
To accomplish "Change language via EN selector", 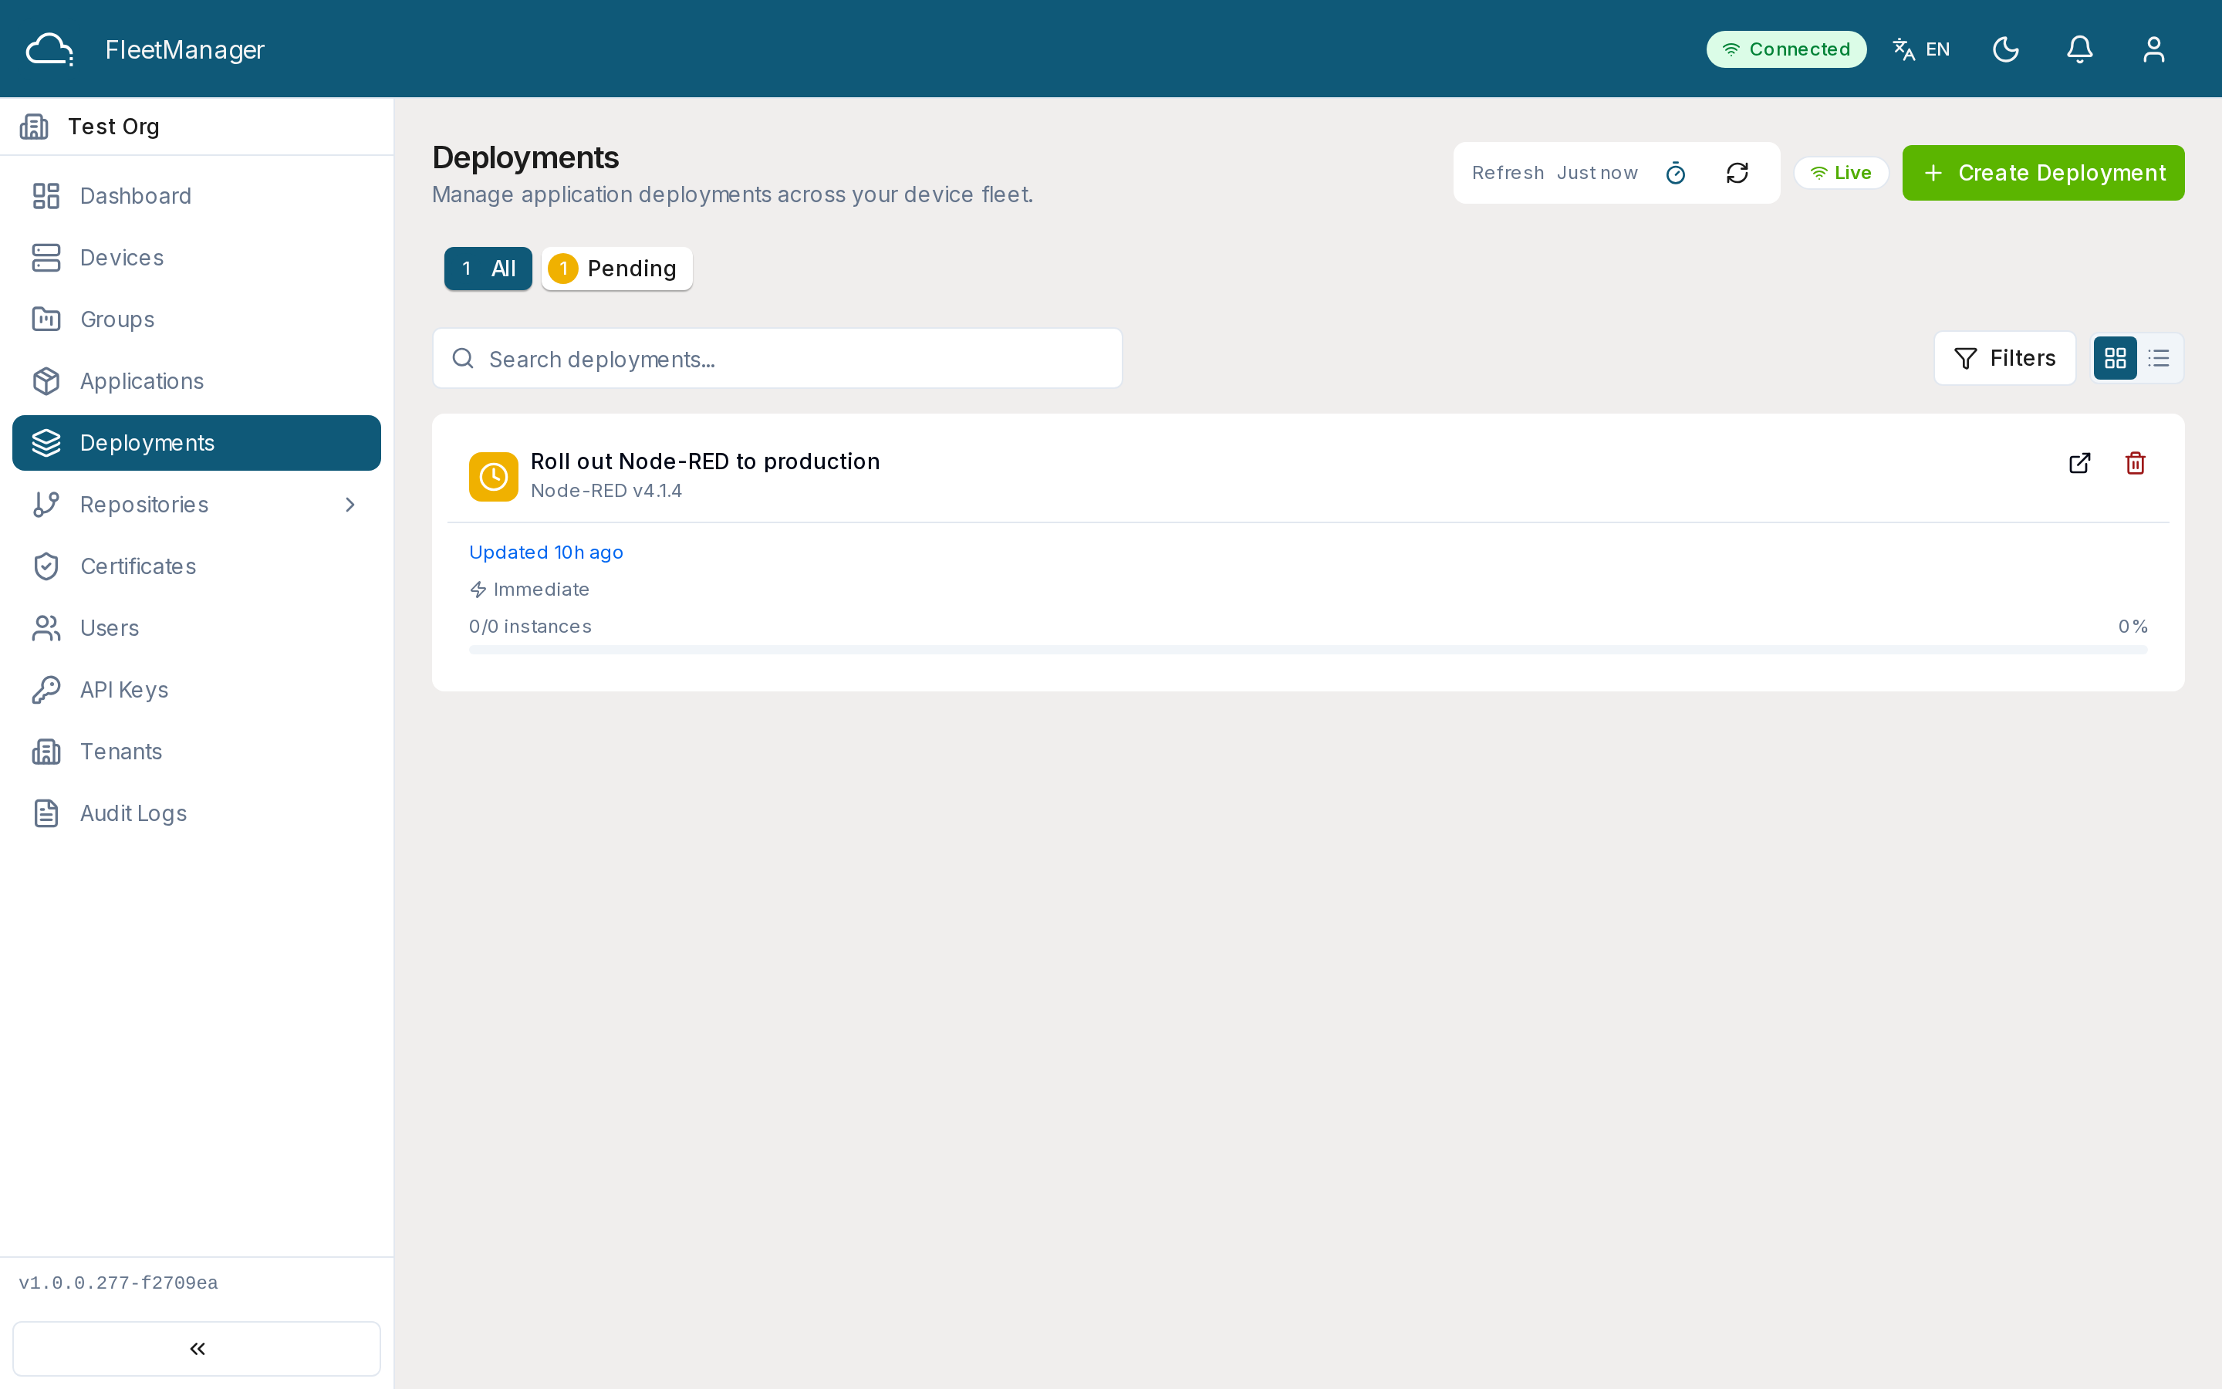I will pyautogui.click(x=1922, y=49).
